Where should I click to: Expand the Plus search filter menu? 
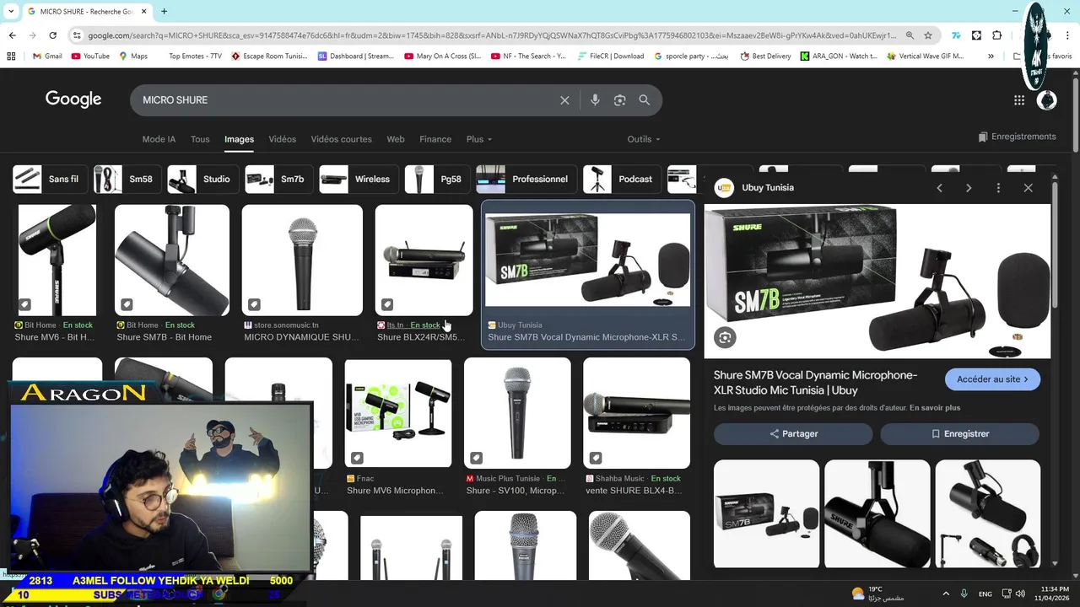(478, 139)
